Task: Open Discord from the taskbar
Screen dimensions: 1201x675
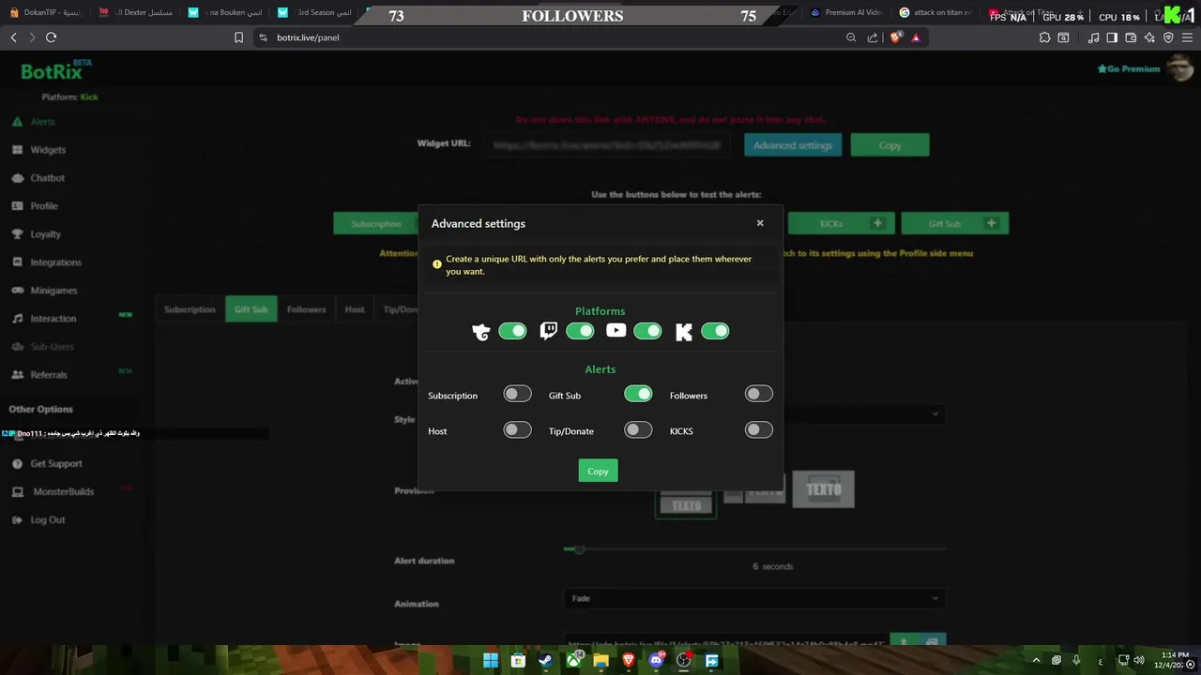Action: point(656,660)
